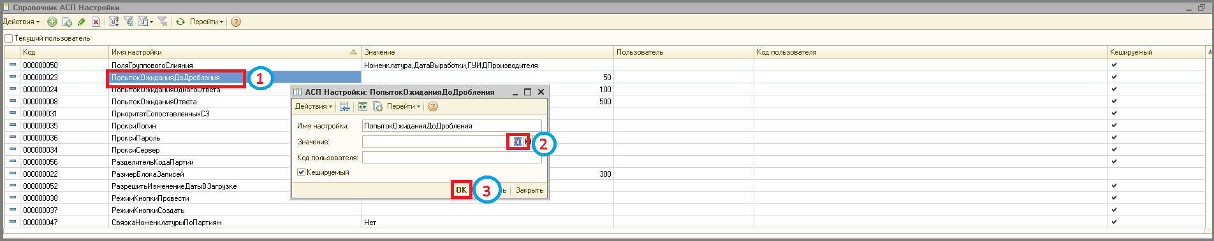Click the Закрыть button in the dialog

point(529,190)
